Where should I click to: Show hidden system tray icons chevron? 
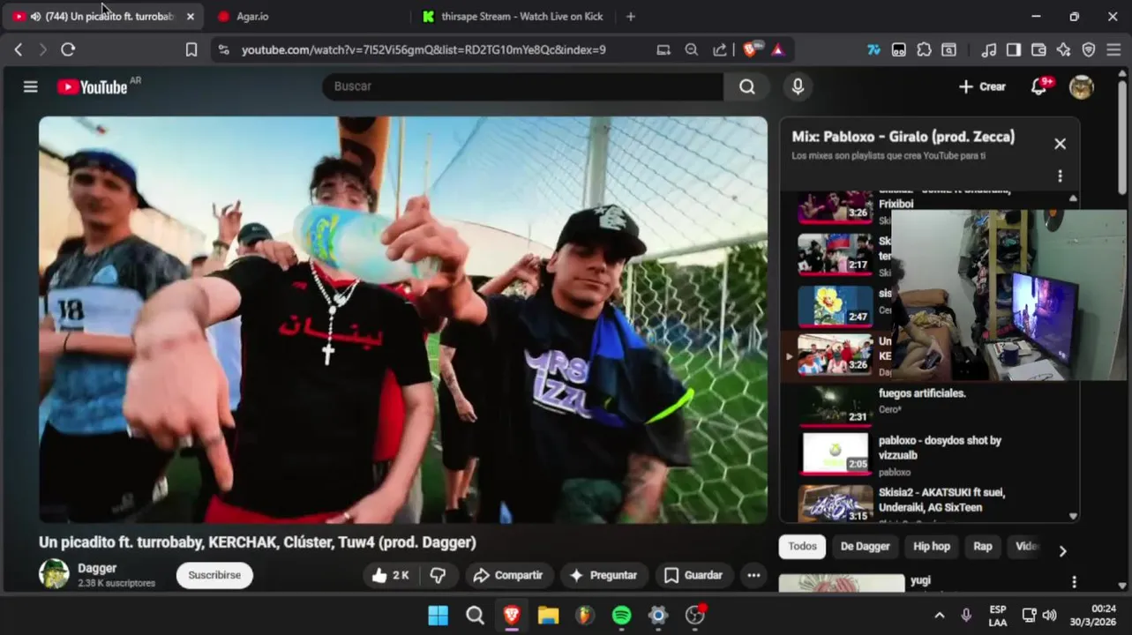(939, 616)
